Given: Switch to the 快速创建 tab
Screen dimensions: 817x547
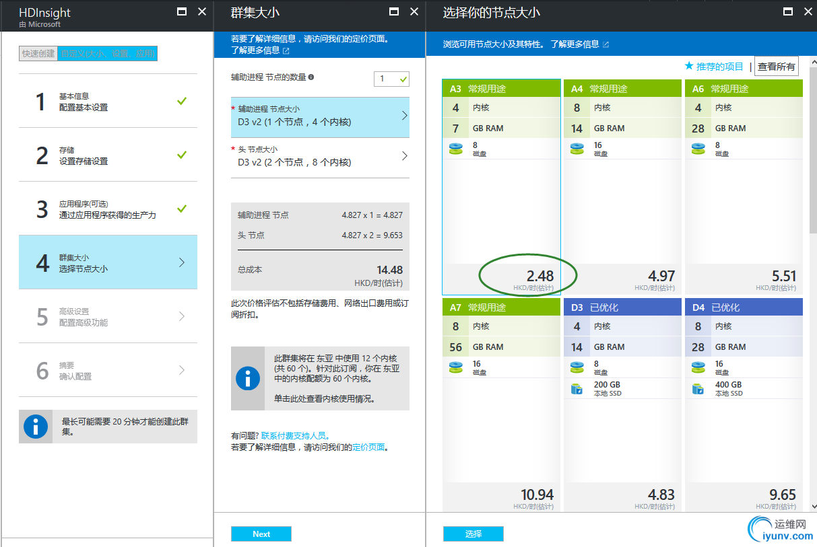Looking at the screenshot, I should click(38, 53).
